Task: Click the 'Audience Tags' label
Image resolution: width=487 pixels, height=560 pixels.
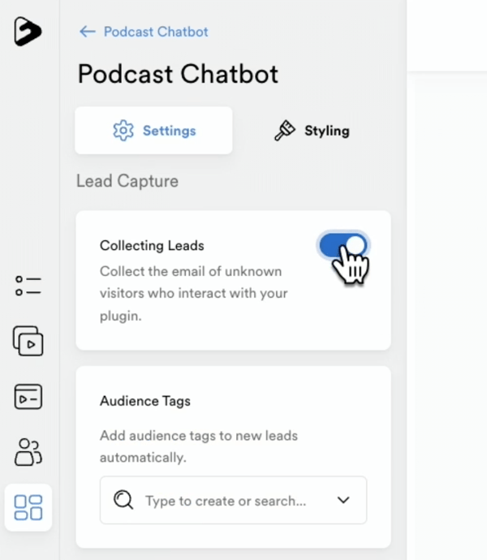Action: (x=145, y=401)
